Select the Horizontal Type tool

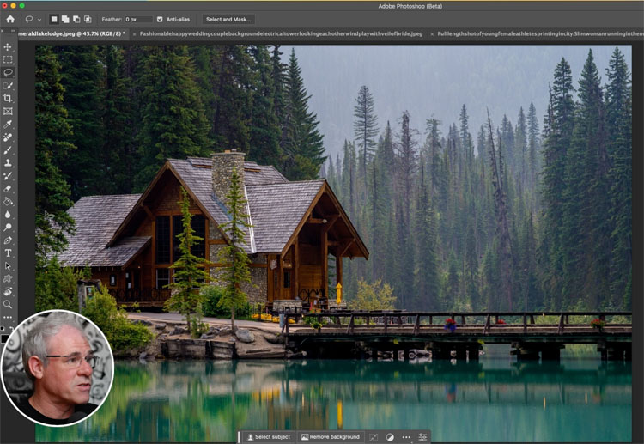pyautogui.click(x=8, y=253)
